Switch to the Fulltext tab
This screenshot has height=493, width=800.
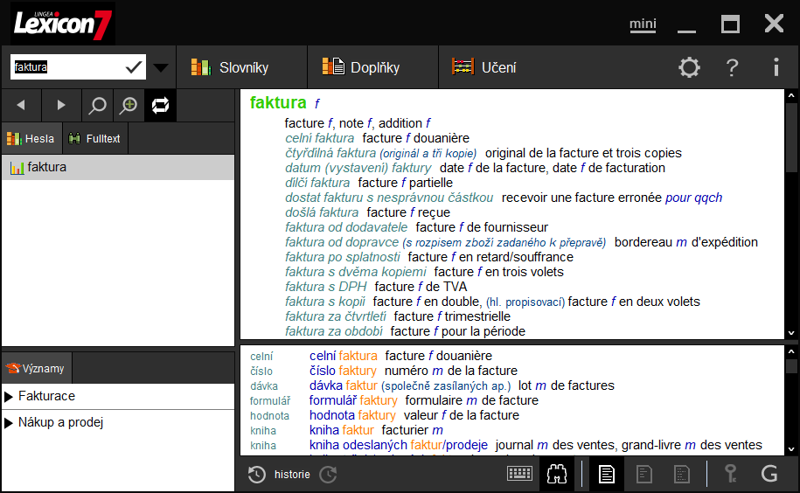[94, 138]
